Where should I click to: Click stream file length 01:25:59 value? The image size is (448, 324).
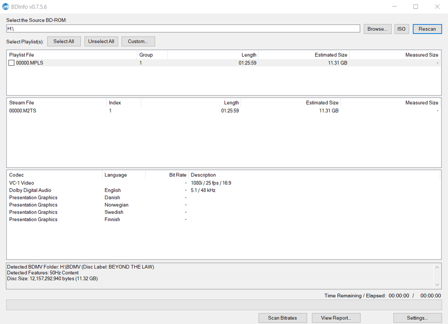pyautogui.click(x=230, y=111)
